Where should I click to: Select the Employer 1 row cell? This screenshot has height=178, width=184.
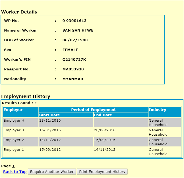(x=14, y=150)
